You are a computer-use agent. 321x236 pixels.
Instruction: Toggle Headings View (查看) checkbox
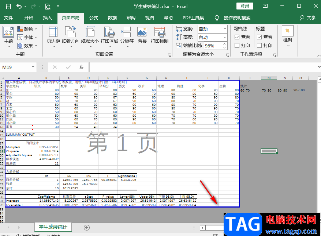(259, 37)
